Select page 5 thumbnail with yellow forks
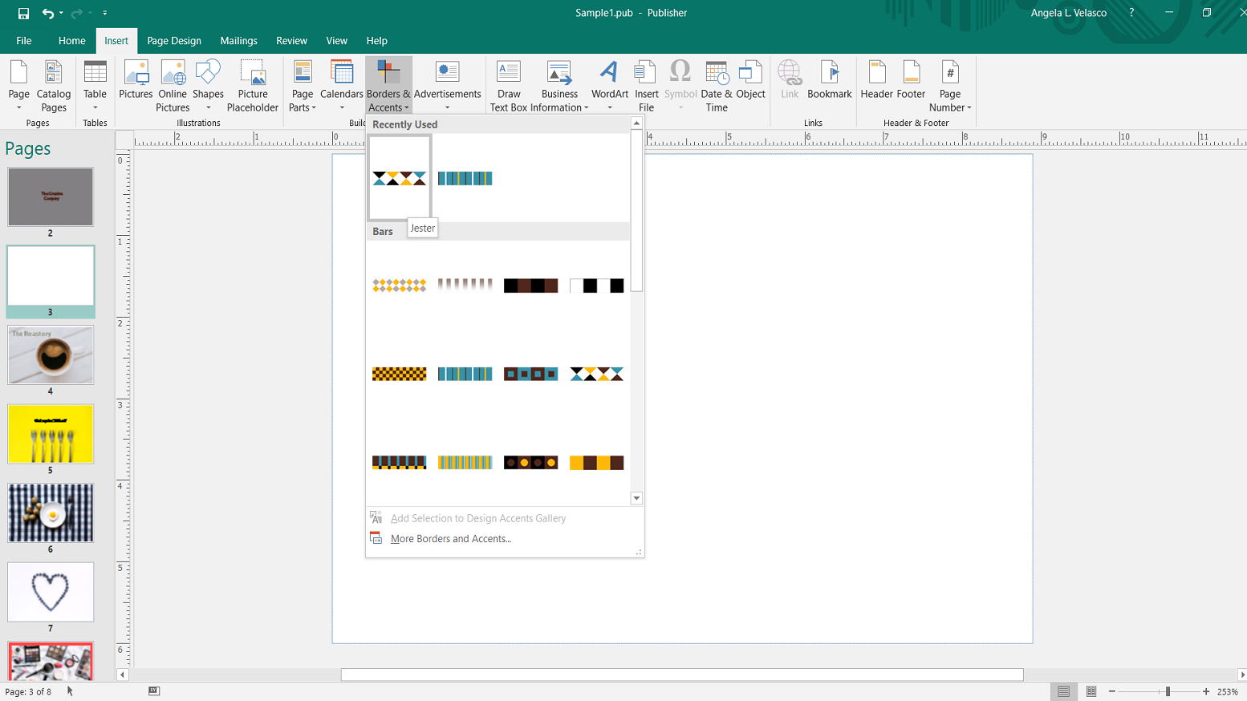1247x701 pixels. (51, 434)
